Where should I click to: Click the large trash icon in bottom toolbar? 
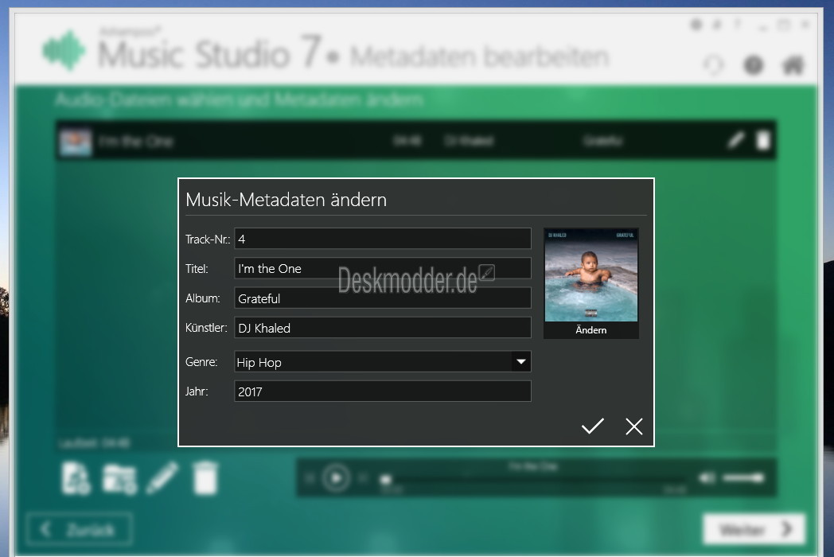205,477
